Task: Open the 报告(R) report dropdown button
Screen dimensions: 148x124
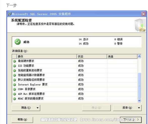Action: [127, 108]
